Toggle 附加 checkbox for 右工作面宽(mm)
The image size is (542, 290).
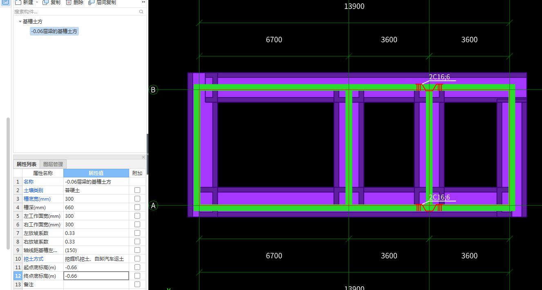(137, 224)
